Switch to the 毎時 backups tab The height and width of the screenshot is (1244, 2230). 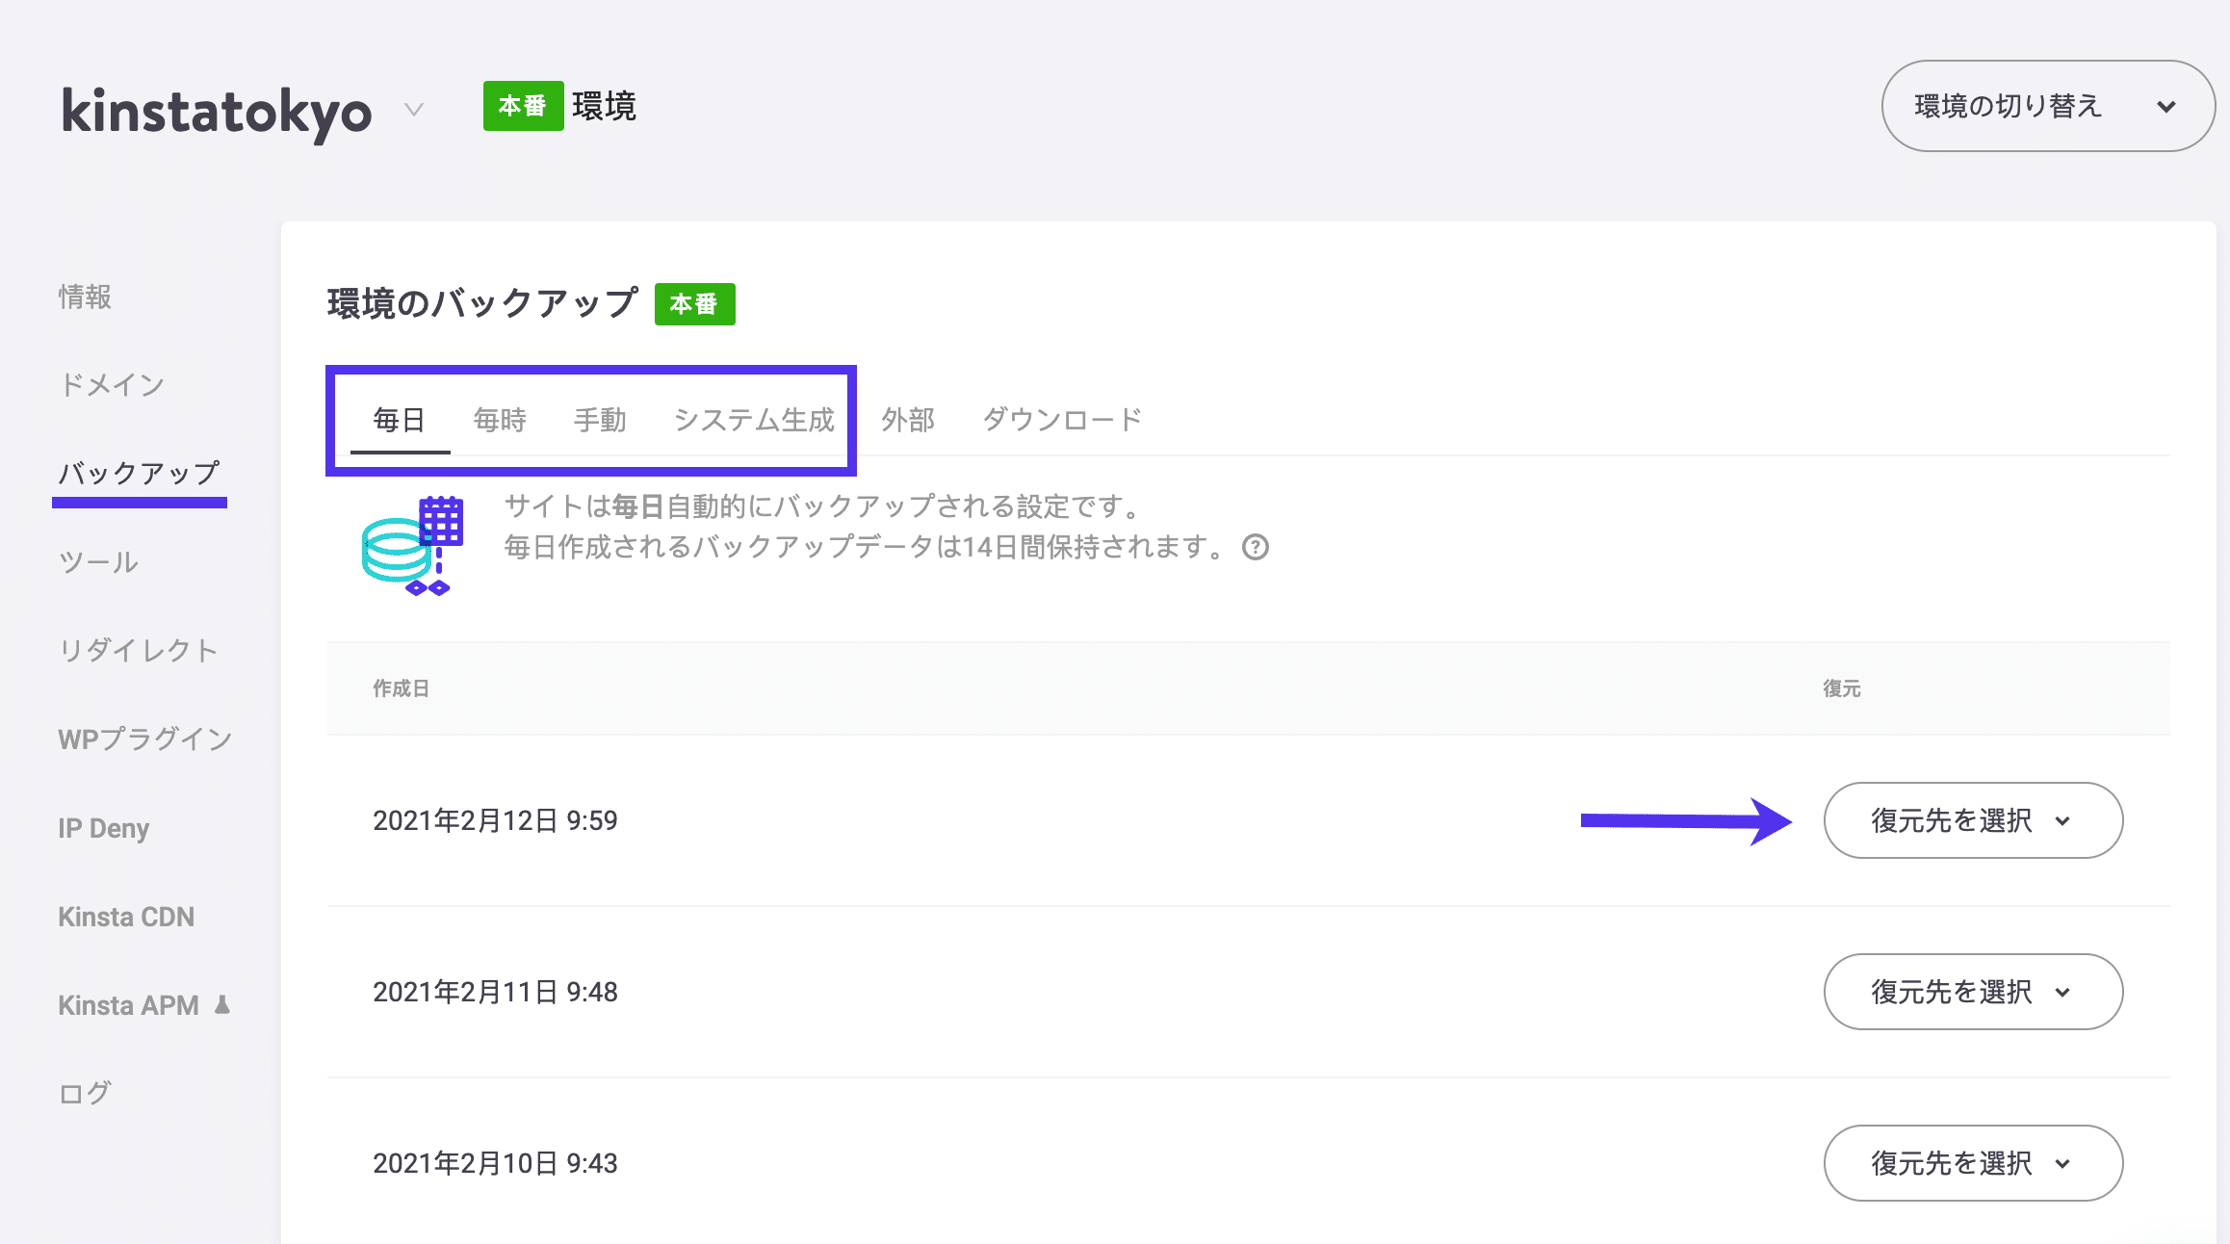point(499,419)
